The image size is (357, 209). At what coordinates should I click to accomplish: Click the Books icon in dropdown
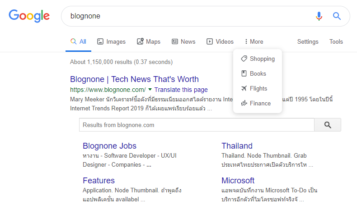244,73
